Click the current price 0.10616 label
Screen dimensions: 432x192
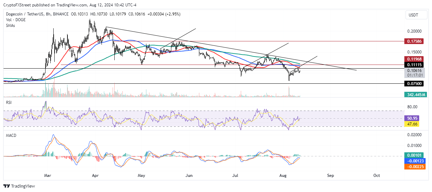414,71
